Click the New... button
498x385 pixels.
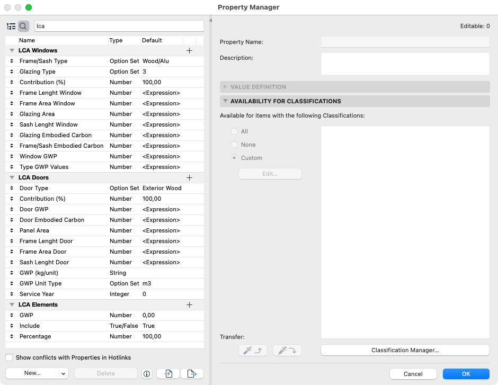[32, 373]
